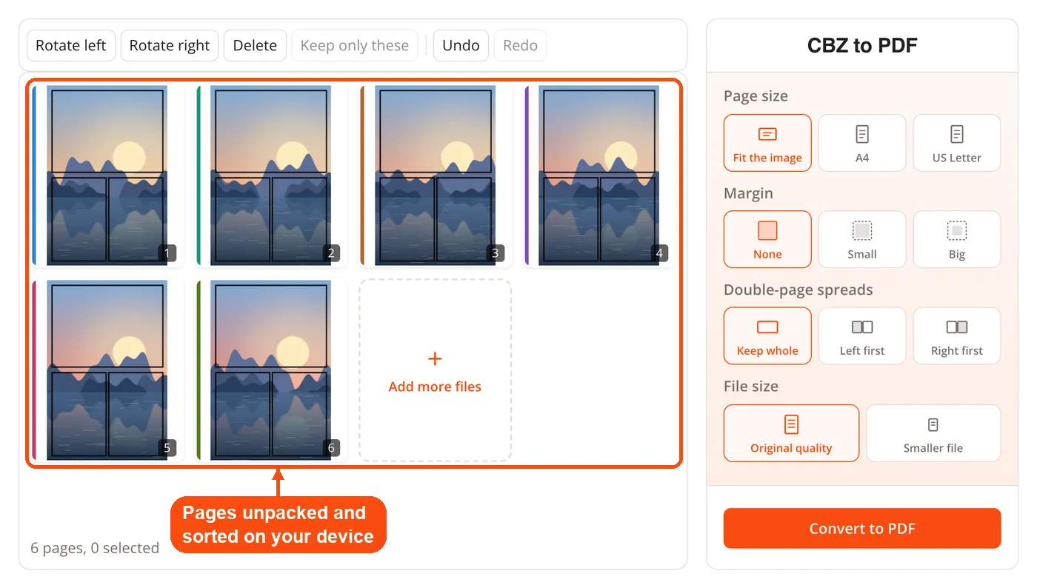Screen dimensions: 1037x588
Task: Open the page 6 thumbnail
Action: 271,370
